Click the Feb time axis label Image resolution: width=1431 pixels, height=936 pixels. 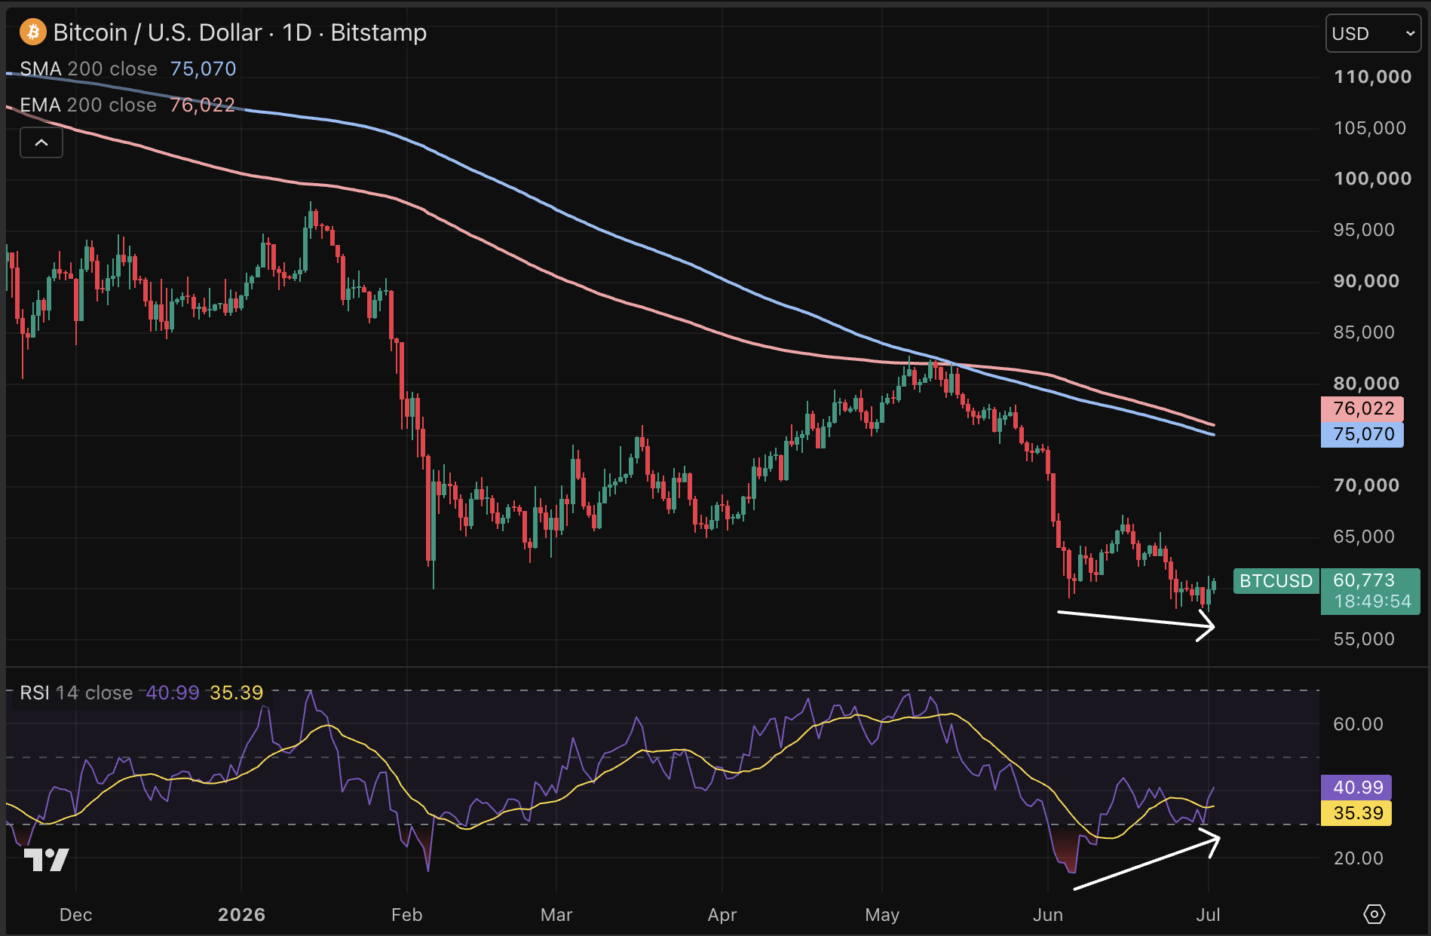(406, 915)
